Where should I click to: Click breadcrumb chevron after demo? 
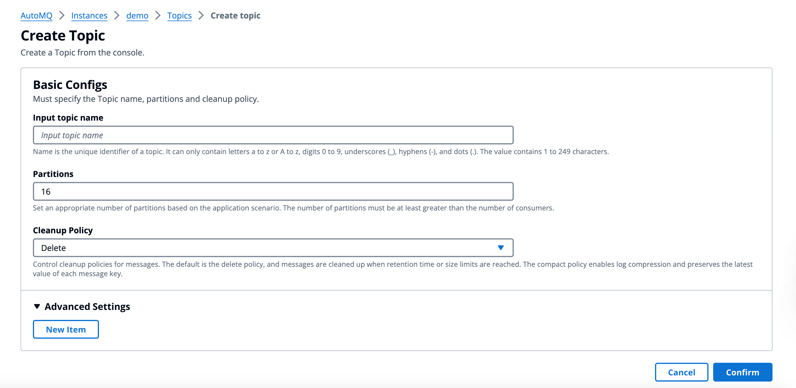(x=158, y=16)
